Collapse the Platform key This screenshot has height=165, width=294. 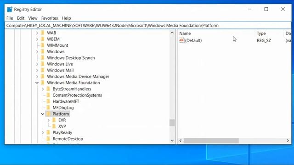(43, 114)
